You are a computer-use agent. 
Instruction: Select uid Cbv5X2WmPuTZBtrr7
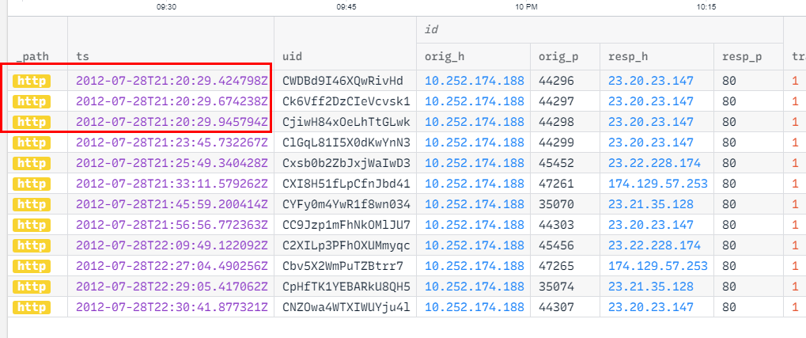pyautogui.click(x=342, y=266)
